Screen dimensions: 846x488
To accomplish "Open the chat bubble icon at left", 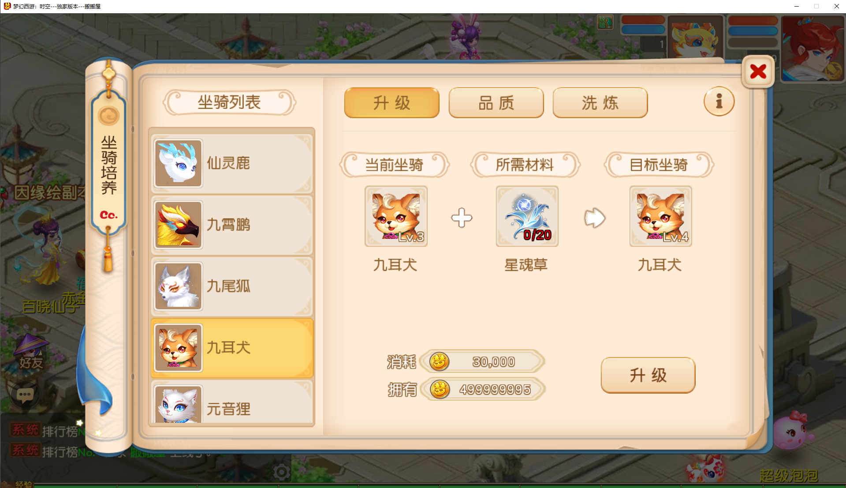I will [25, 395].
